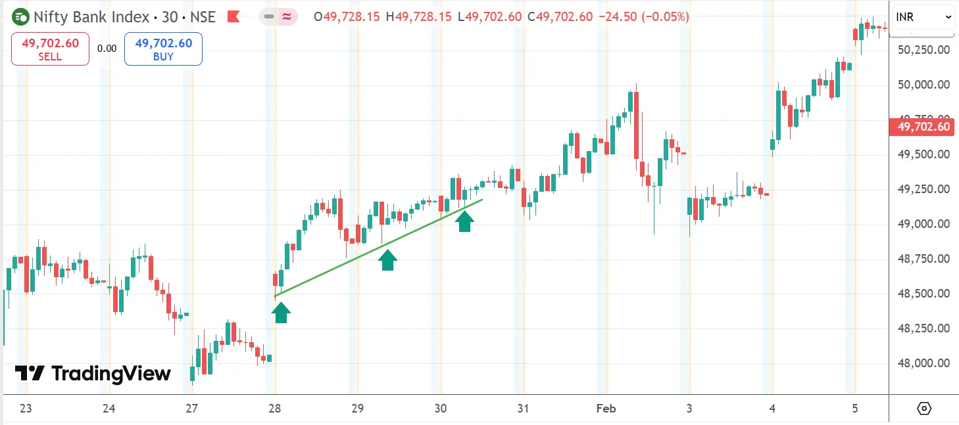Select the green up arrow near January 30
Viewport: 959px width, 425px height.
click(x=464, y=221)
